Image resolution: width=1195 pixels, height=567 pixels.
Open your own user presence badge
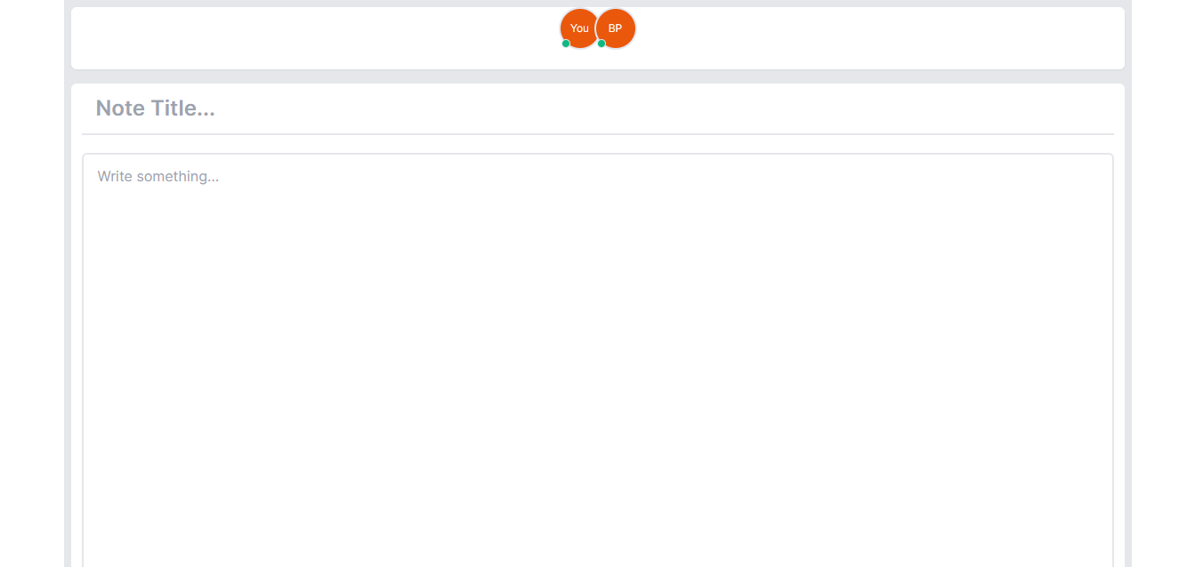pyautogui.click(x=579, y=28)
